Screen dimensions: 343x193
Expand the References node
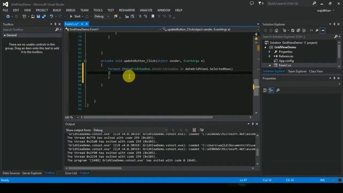[270, 56]
